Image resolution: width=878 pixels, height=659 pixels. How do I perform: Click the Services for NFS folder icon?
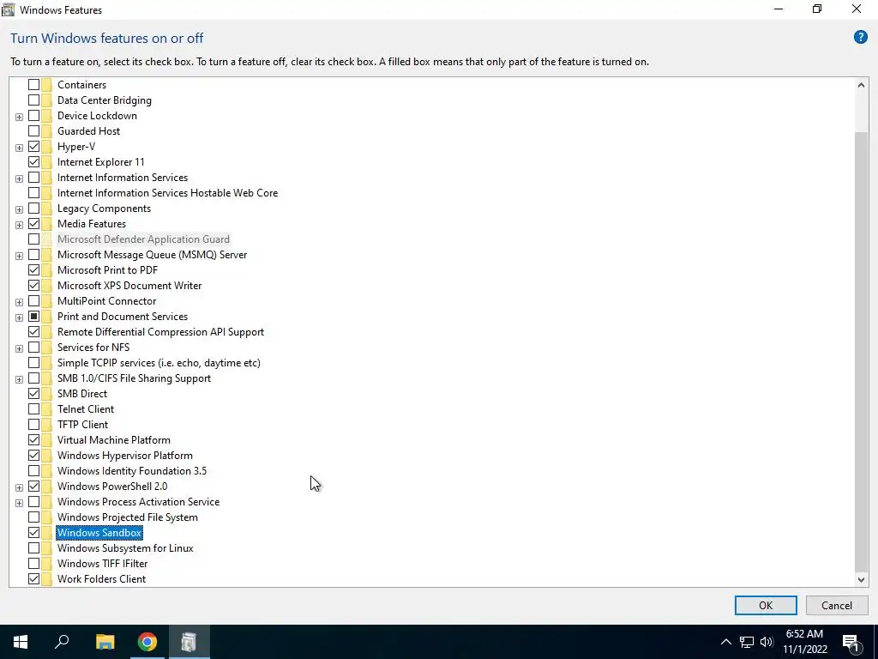coord(47,348)
